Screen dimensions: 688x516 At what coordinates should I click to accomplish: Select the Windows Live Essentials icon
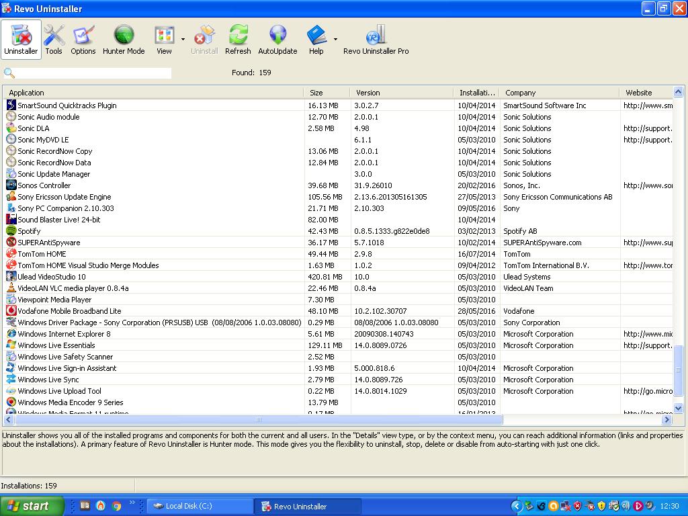11,345
